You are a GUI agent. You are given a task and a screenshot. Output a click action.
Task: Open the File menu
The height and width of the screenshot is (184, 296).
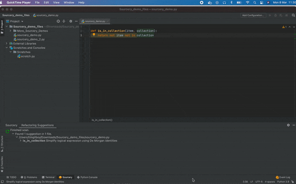click(37, 2)
